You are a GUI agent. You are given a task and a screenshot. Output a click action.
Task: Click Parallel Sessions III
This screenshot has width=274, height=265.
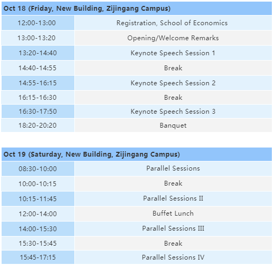(173, 229)
